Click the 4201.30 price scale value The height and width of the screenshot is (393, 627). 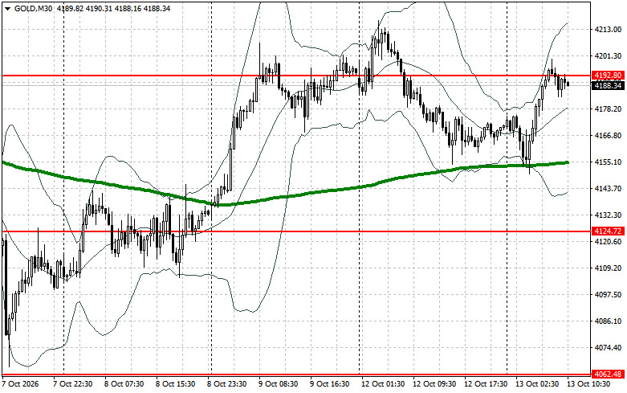(609, 55)
